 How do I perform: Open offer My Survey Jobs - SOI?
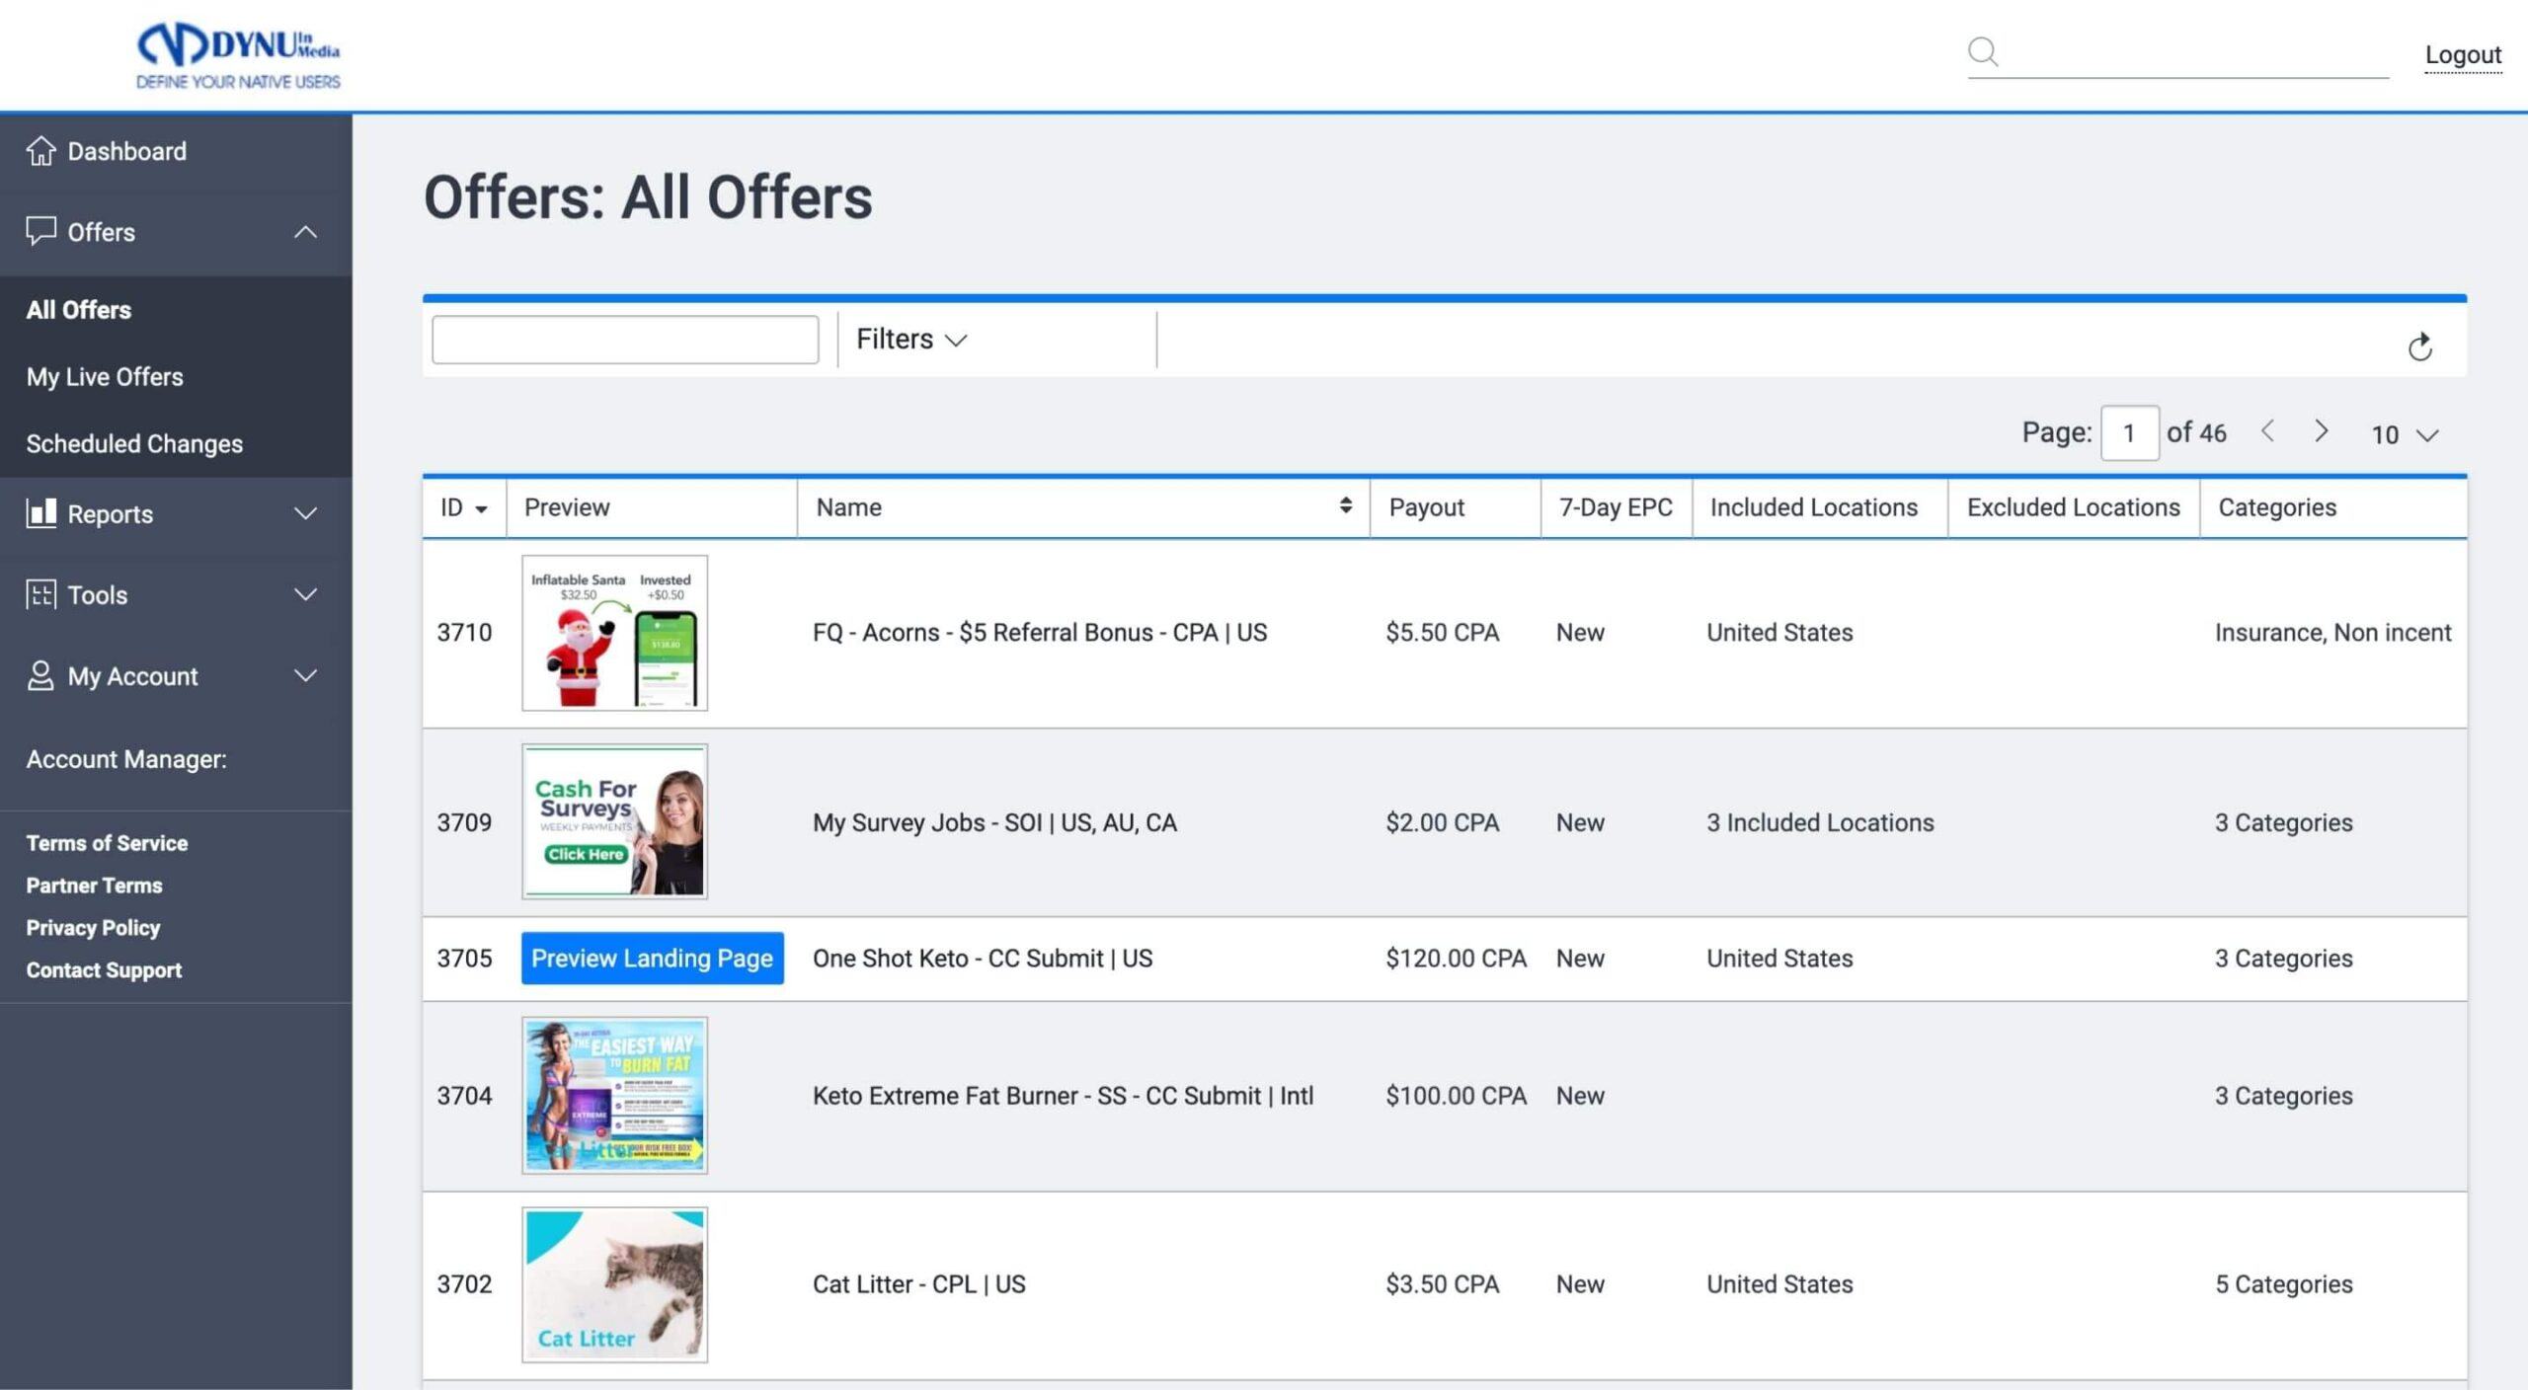click(994, 822)
